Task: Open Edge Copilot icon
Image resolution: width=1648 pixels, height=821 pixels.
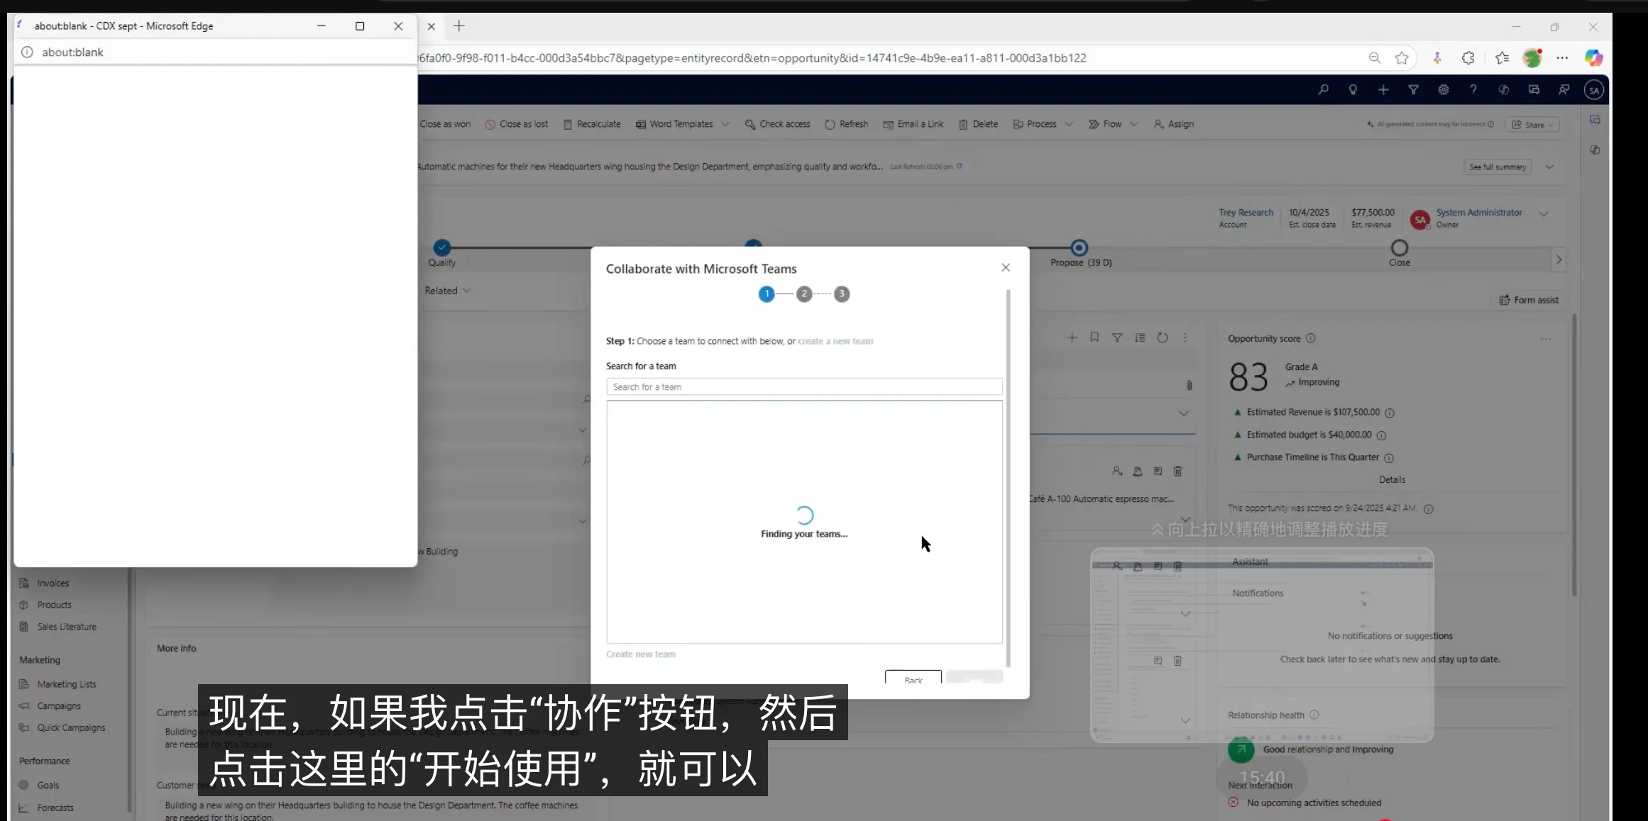Action: pos(1593,58)
